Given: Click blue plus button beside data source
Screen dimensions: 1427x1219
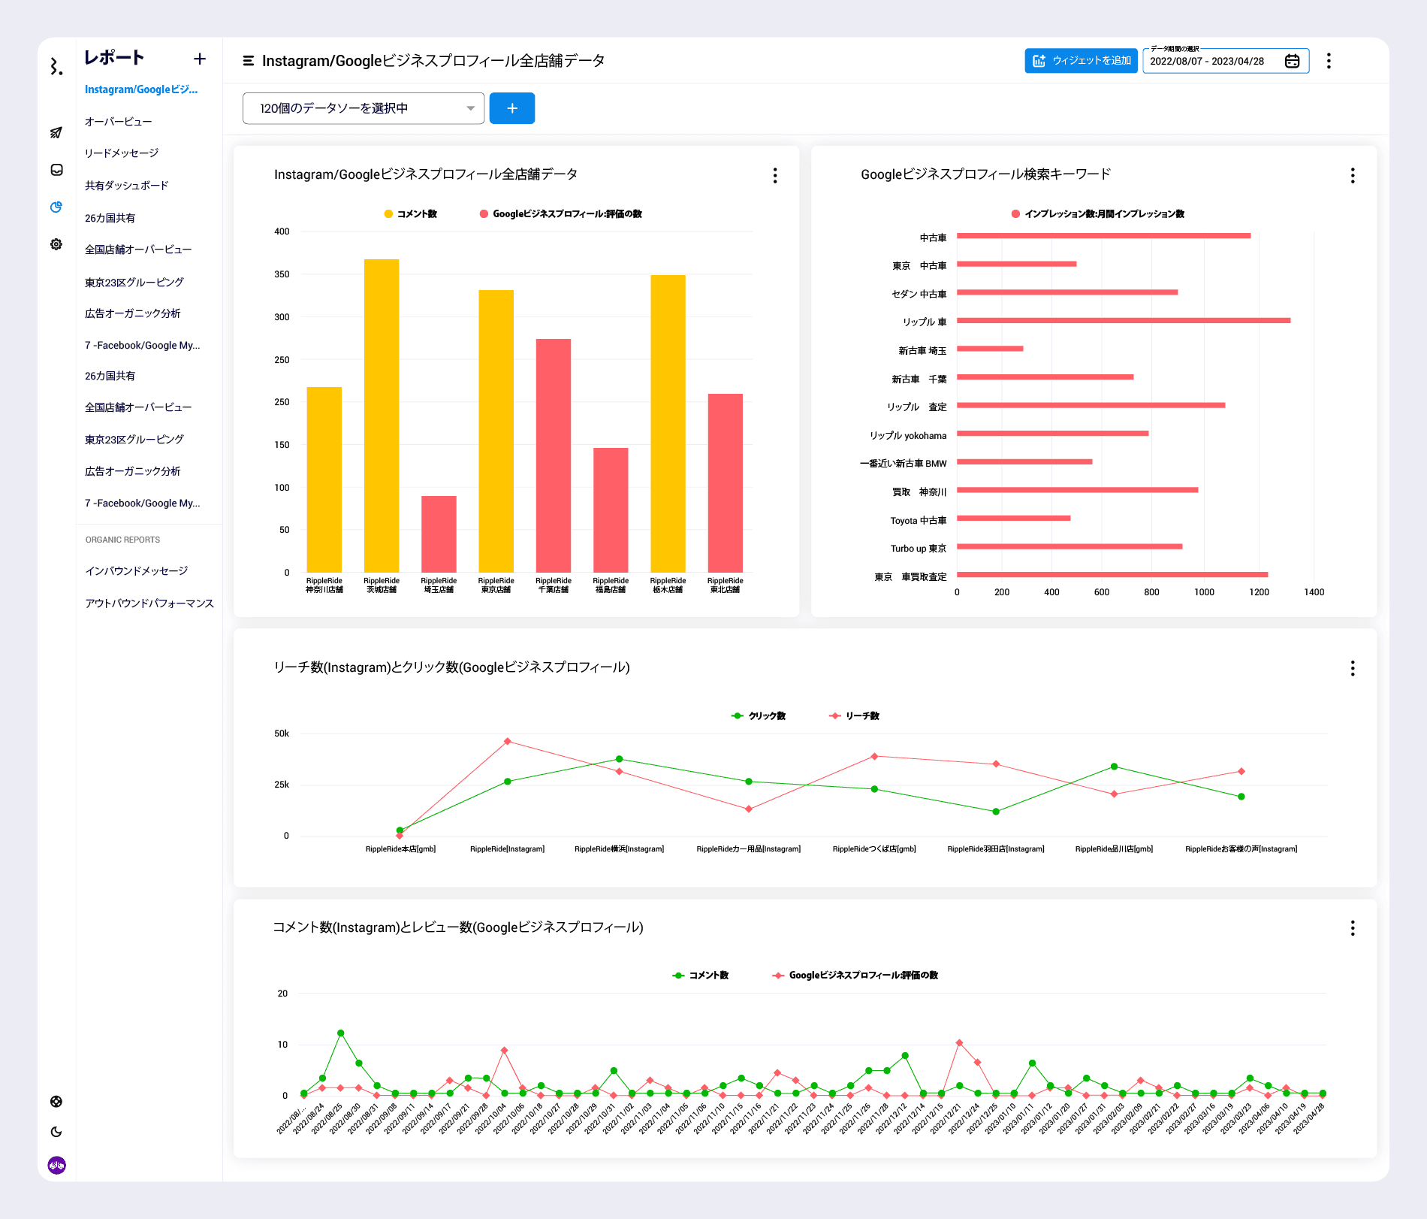Looking at the screenshot, I should tap(511, 108).
